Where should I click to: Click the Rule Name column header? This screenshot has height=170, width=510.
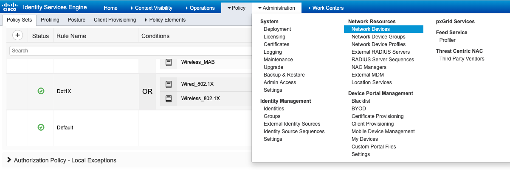point(71,36)
